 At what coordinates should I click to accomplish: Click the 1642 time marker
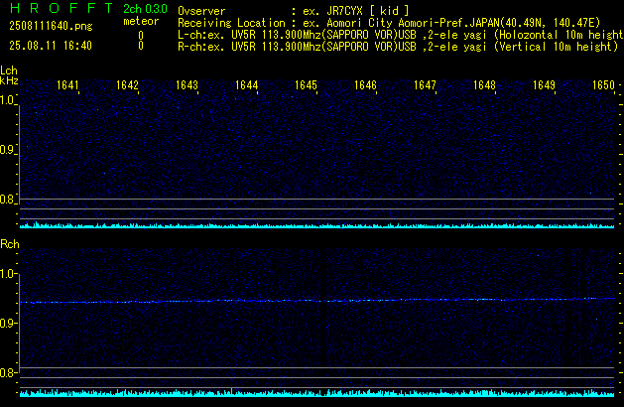point(127,85)
